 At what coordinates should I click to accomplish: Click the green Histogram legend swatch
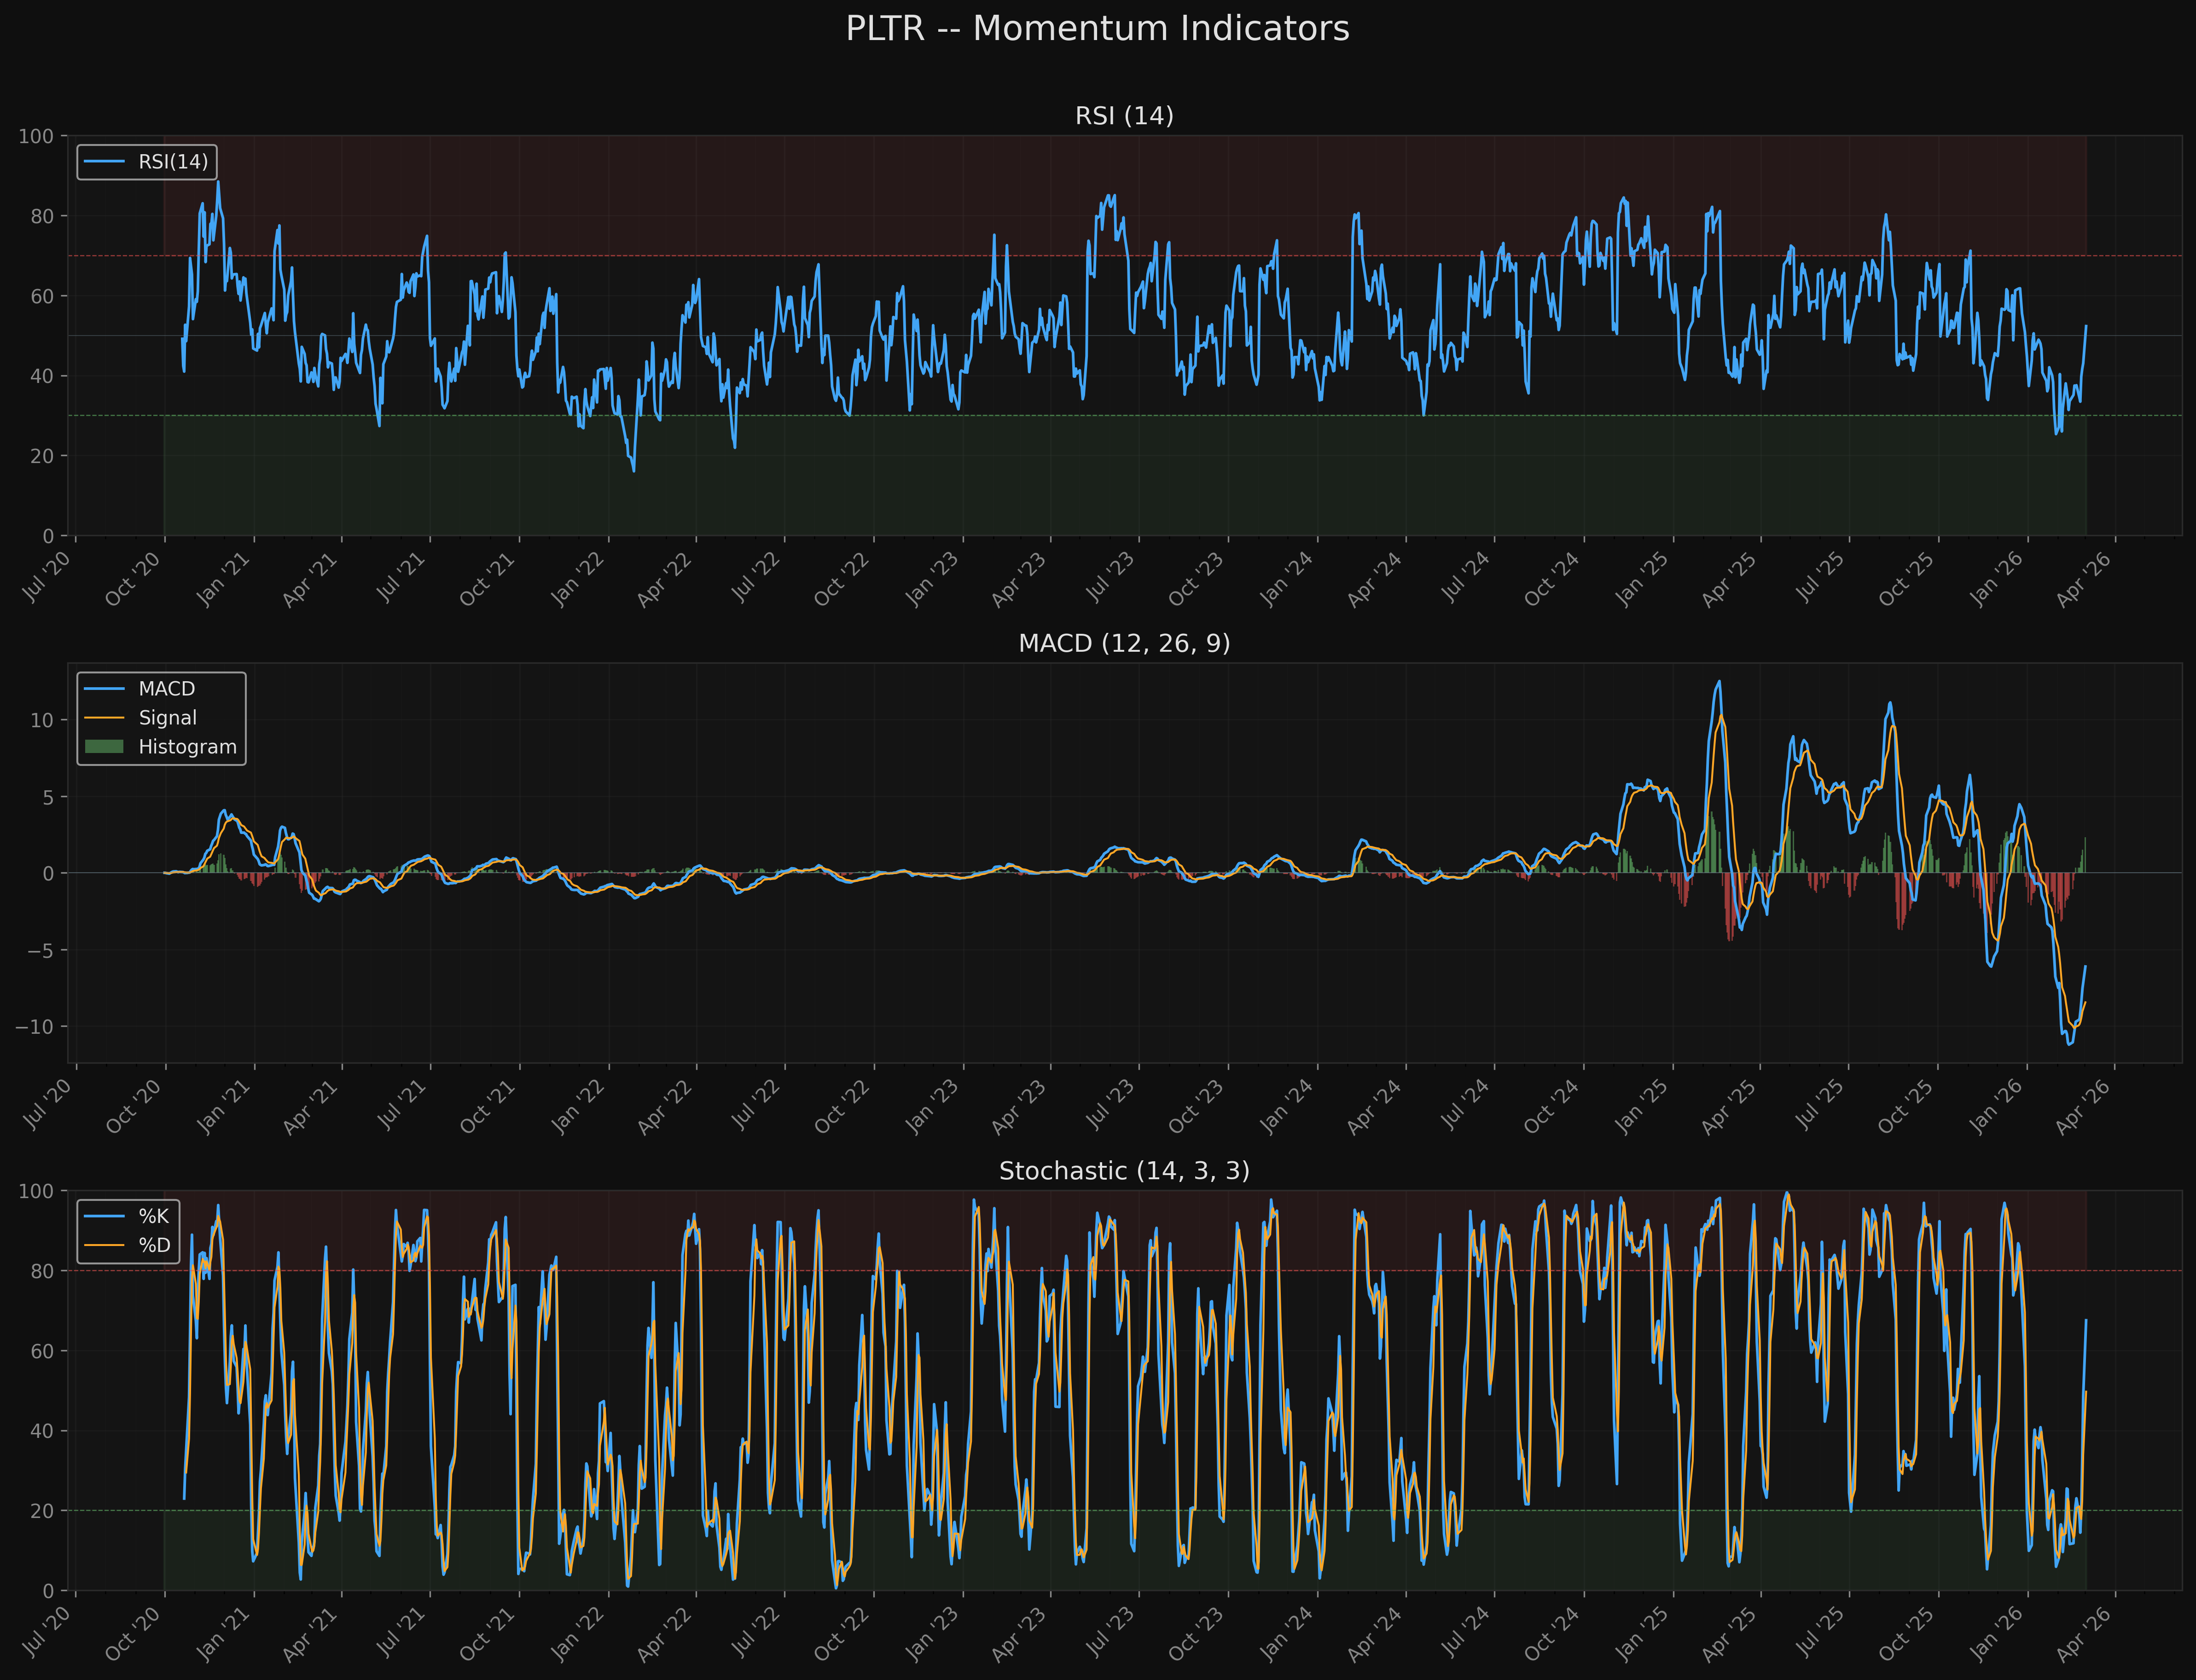(x=104, y=747)
